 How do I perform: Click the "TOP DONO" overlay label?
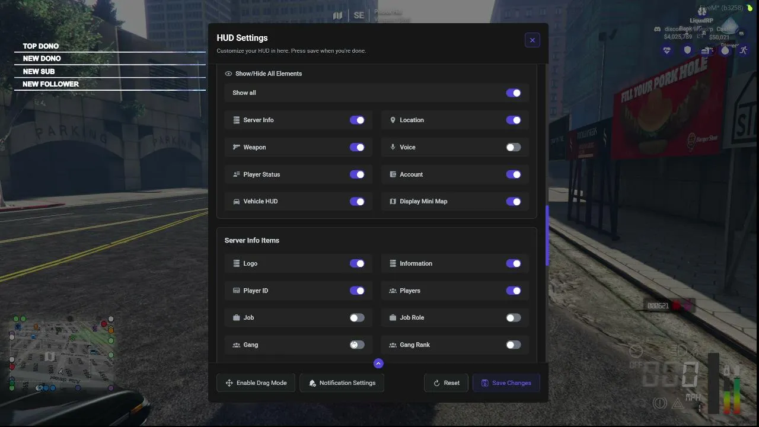point(41,46)
